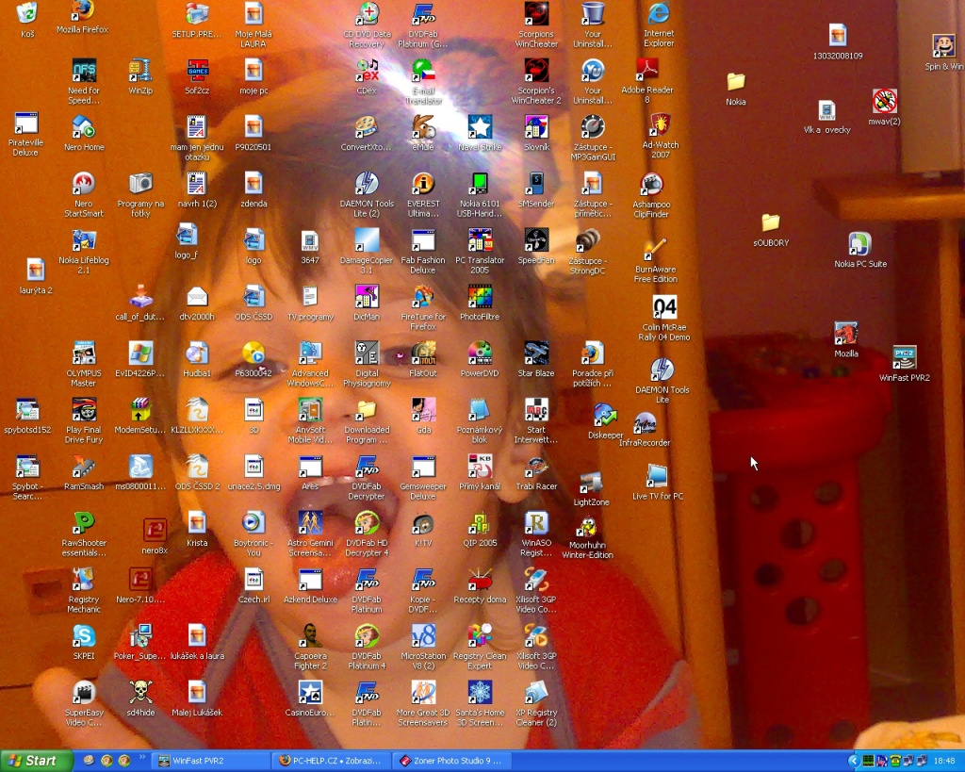Select the sd4hide skull icon
The height and width of the screenshot is (772, 965).
click(140, 698)
